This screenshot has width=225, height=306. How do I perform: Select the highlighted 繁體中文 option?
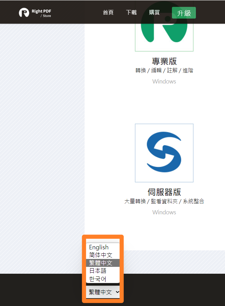coord(103,263)
